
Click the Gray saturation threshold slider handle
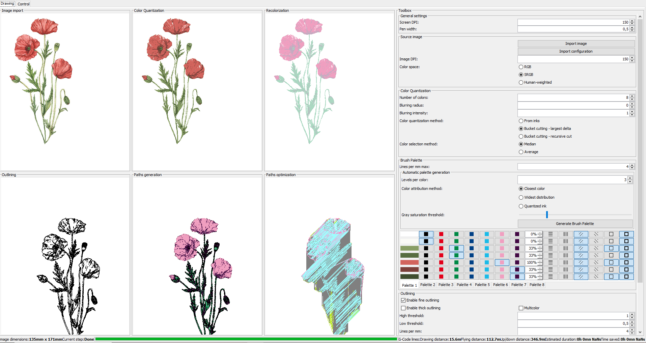[546, 215]
